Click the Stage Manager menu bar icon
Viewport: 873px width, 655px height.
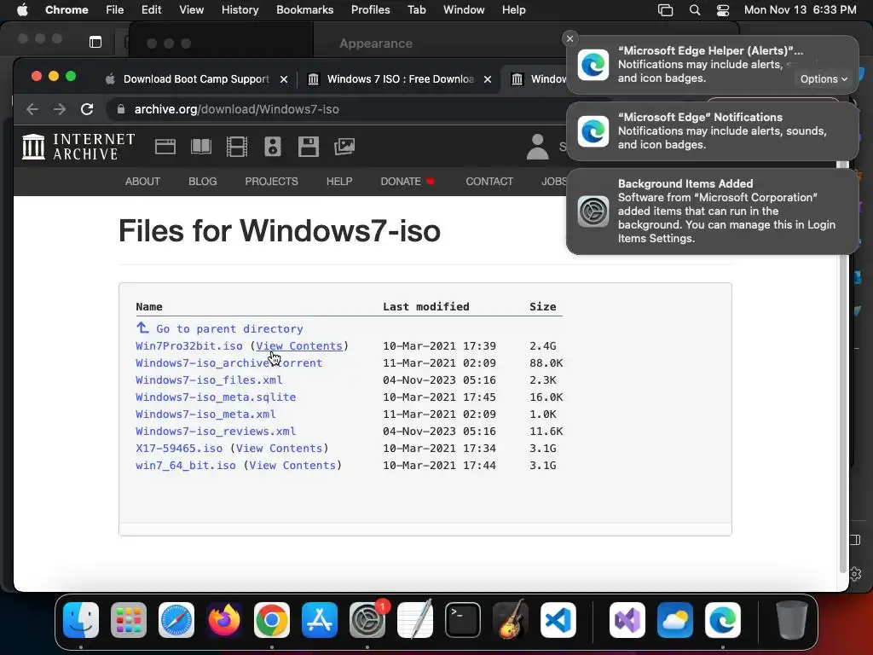[665, 10]
